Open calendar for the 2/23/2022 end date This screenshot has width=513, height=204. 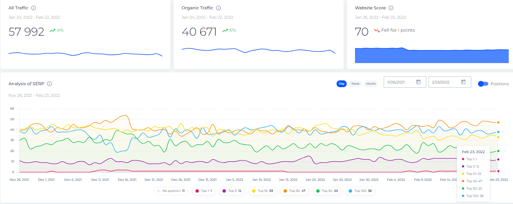463,82
